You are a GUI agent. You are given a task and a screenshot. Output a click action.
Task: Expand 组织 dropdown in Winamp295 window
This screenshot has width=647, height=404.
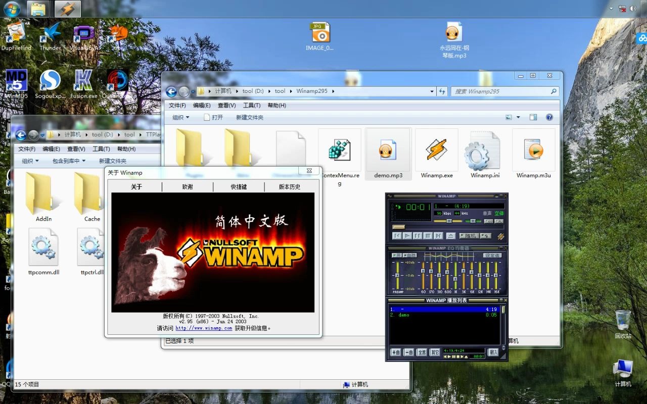pyautogui.click(x=181, y=117)
